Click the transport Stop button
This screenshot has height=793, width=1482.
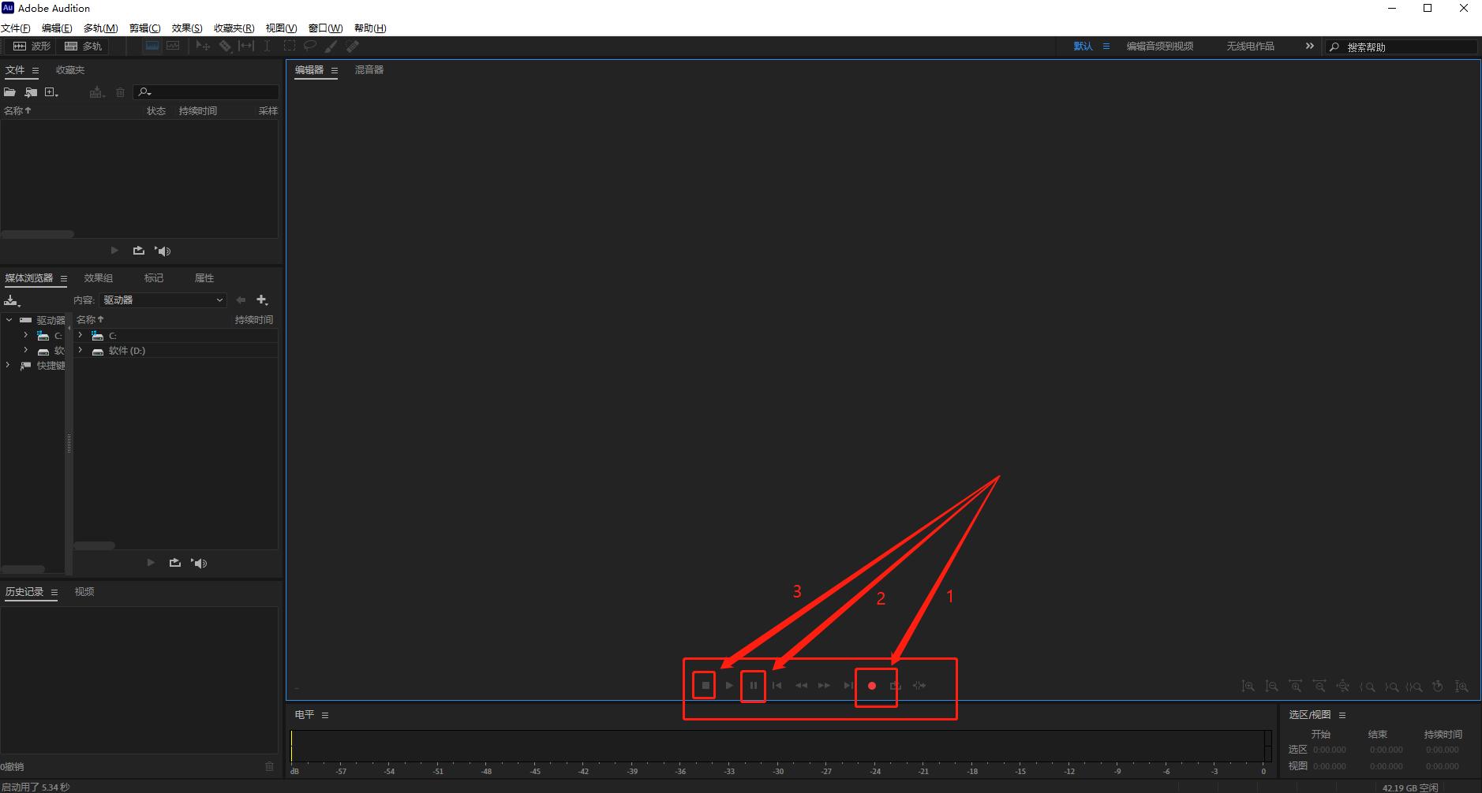[x=706, y=686]
